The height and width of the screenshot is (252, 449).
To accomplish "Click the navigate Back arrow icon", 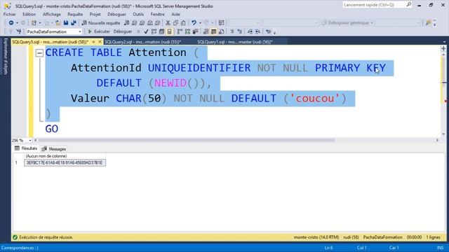I will tap(11, 23).
